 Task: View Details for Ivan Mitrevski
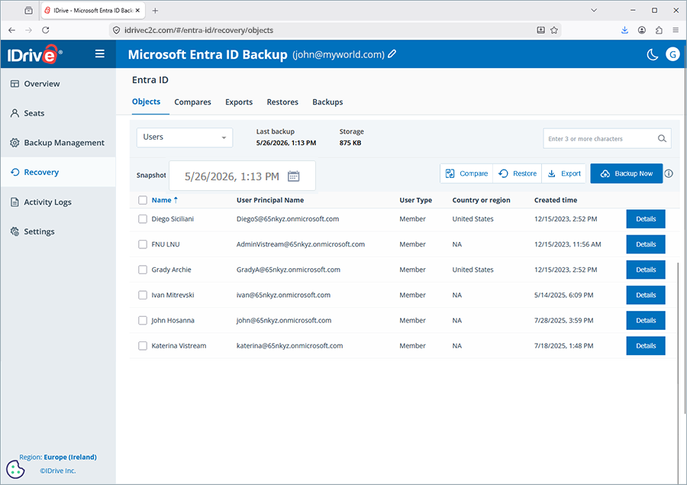645,295
